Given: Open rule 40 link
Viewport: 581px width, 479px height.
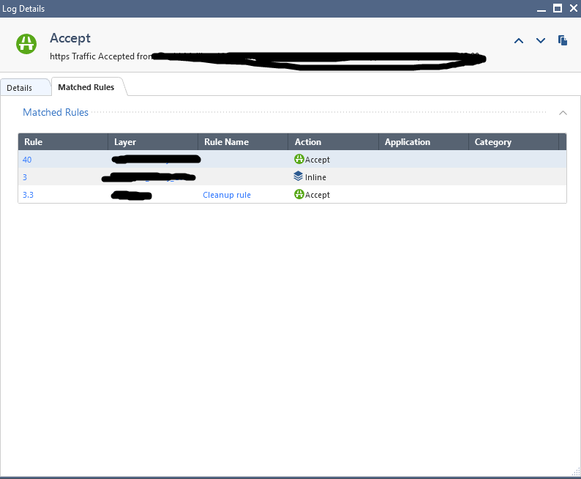Looking at the screenshot, I should 27,160.
